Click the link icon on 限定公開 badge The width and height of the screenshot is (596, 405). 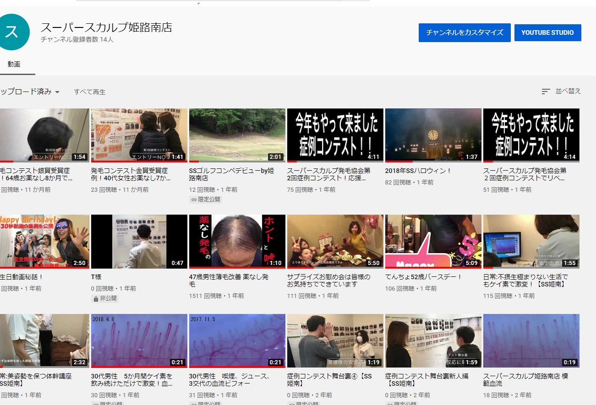tap(194, 200)
